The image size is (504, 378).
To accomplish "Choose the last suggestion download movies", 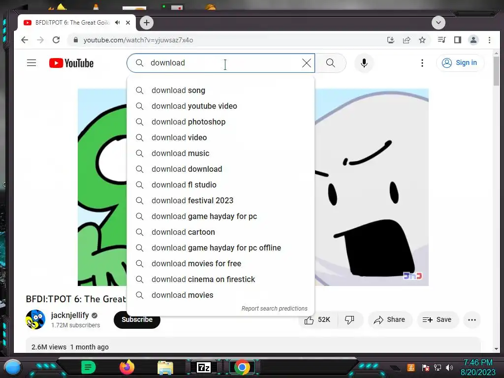I will (x=220, y=295).
